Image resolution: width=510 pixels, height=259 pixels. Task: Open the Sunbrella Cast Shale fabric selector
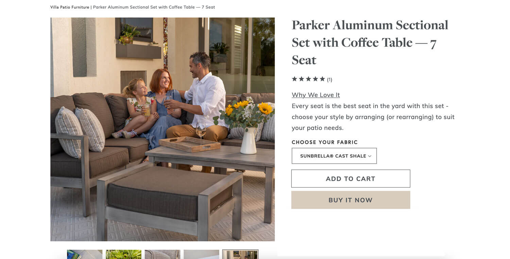point(334,156)
